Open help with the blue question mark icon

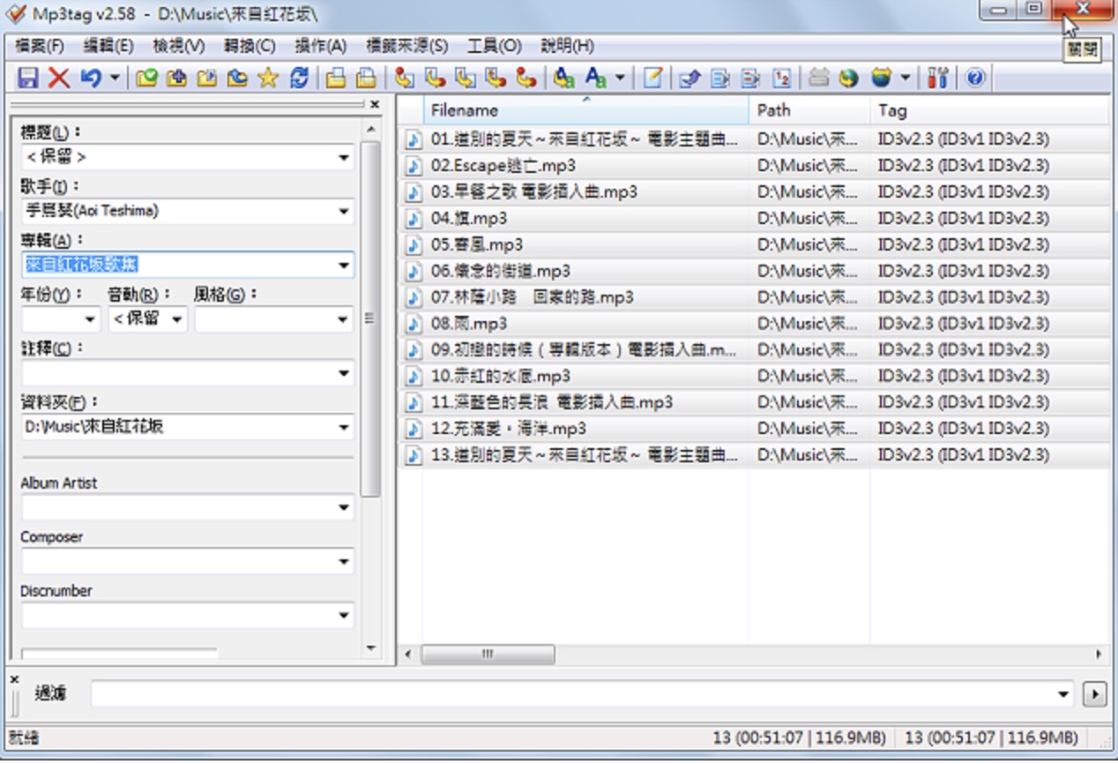[x=974, y=79]
